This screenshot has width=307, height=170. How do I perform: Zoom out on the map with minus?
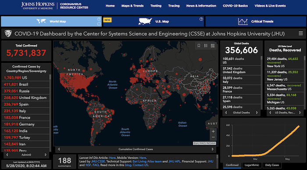(213, 137)
